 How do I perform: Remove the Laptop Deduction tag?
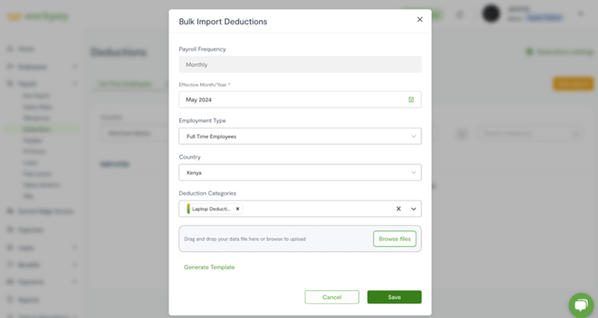237,209
